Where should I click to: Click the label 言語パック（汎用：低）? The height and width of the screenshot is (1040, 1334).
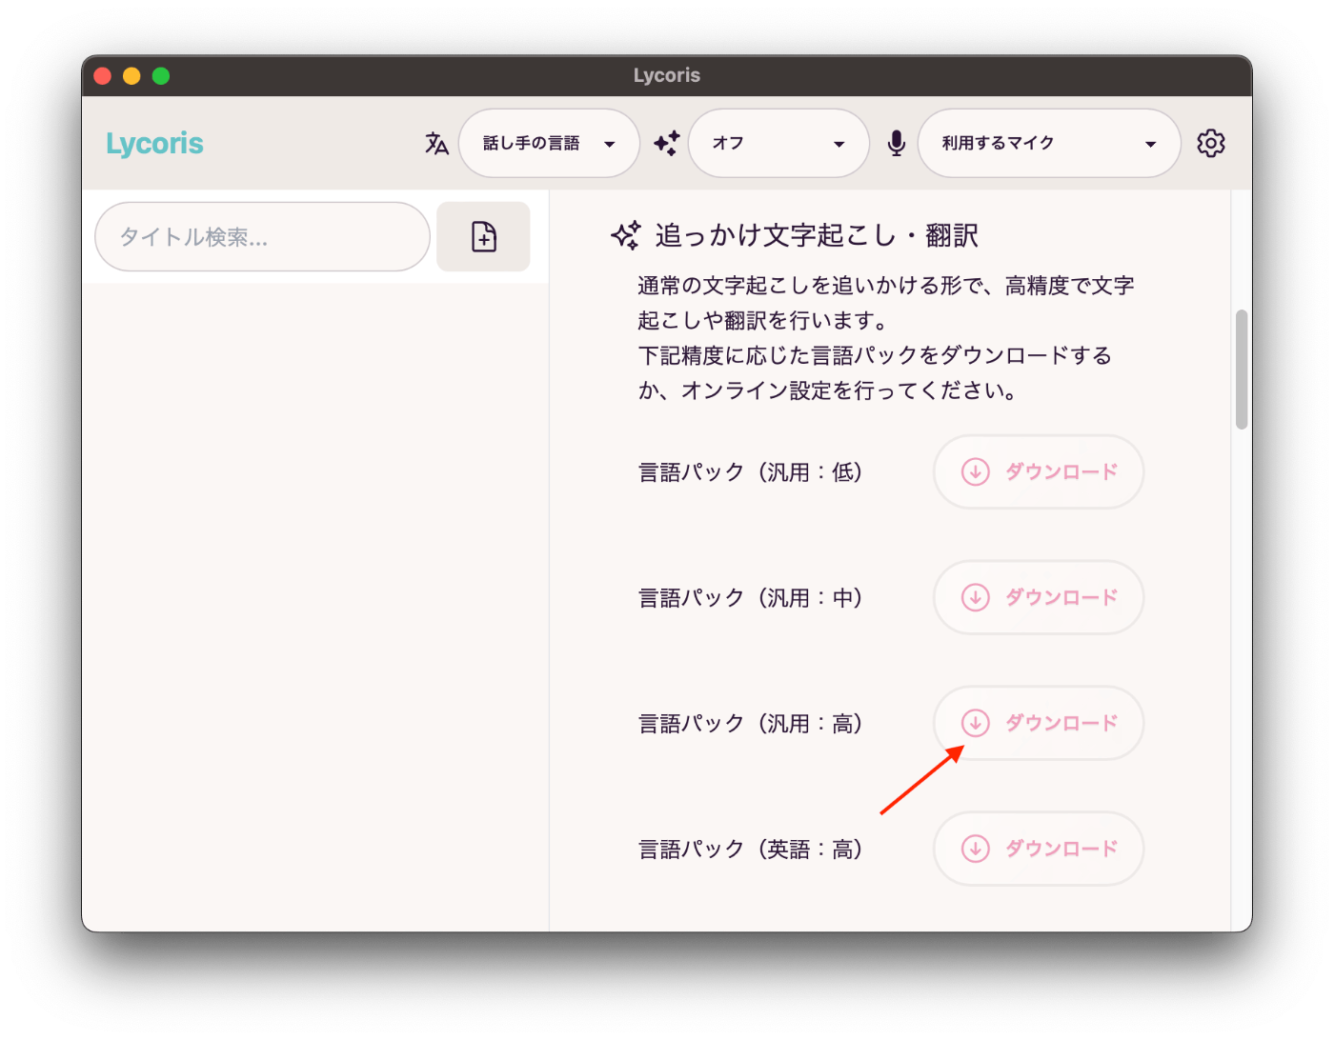[751, 472]
